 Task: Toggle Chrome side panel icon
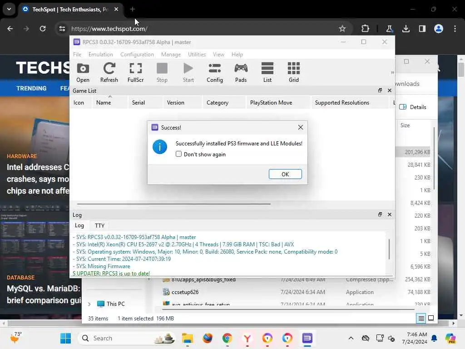pos(422,29)
